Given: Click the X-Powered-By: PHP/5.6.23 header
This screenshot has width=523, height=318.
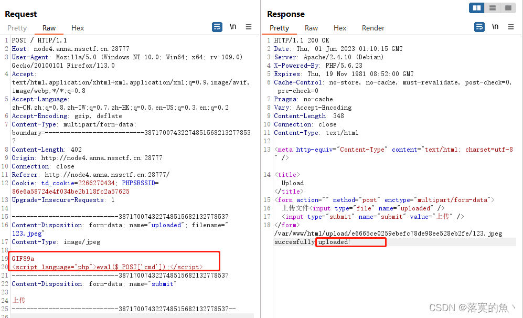Looking at the screenshot, I should (318, 66).
